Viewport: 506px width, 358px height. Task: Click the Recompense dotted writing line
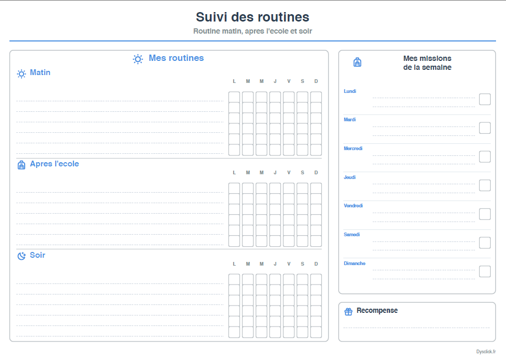[417, 328]
